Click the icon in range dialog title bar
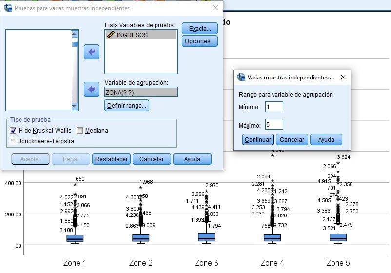This screenshot has width=391, height=273. [241, 77]
